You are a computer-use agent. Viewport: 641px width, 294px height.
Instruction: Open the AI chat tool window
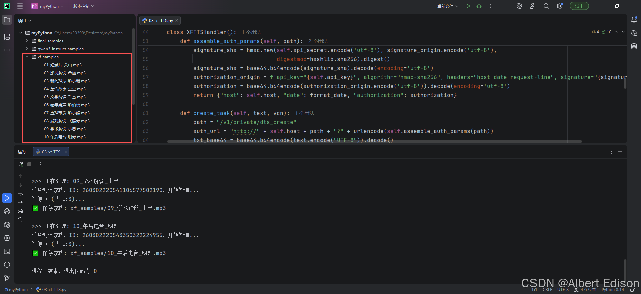(634, 33)
